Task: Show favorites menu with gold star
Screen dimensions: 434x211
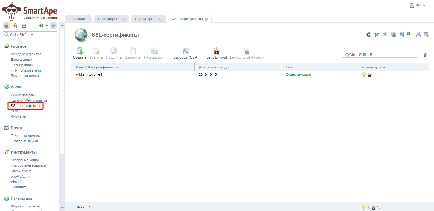Action: coord(15,26)
